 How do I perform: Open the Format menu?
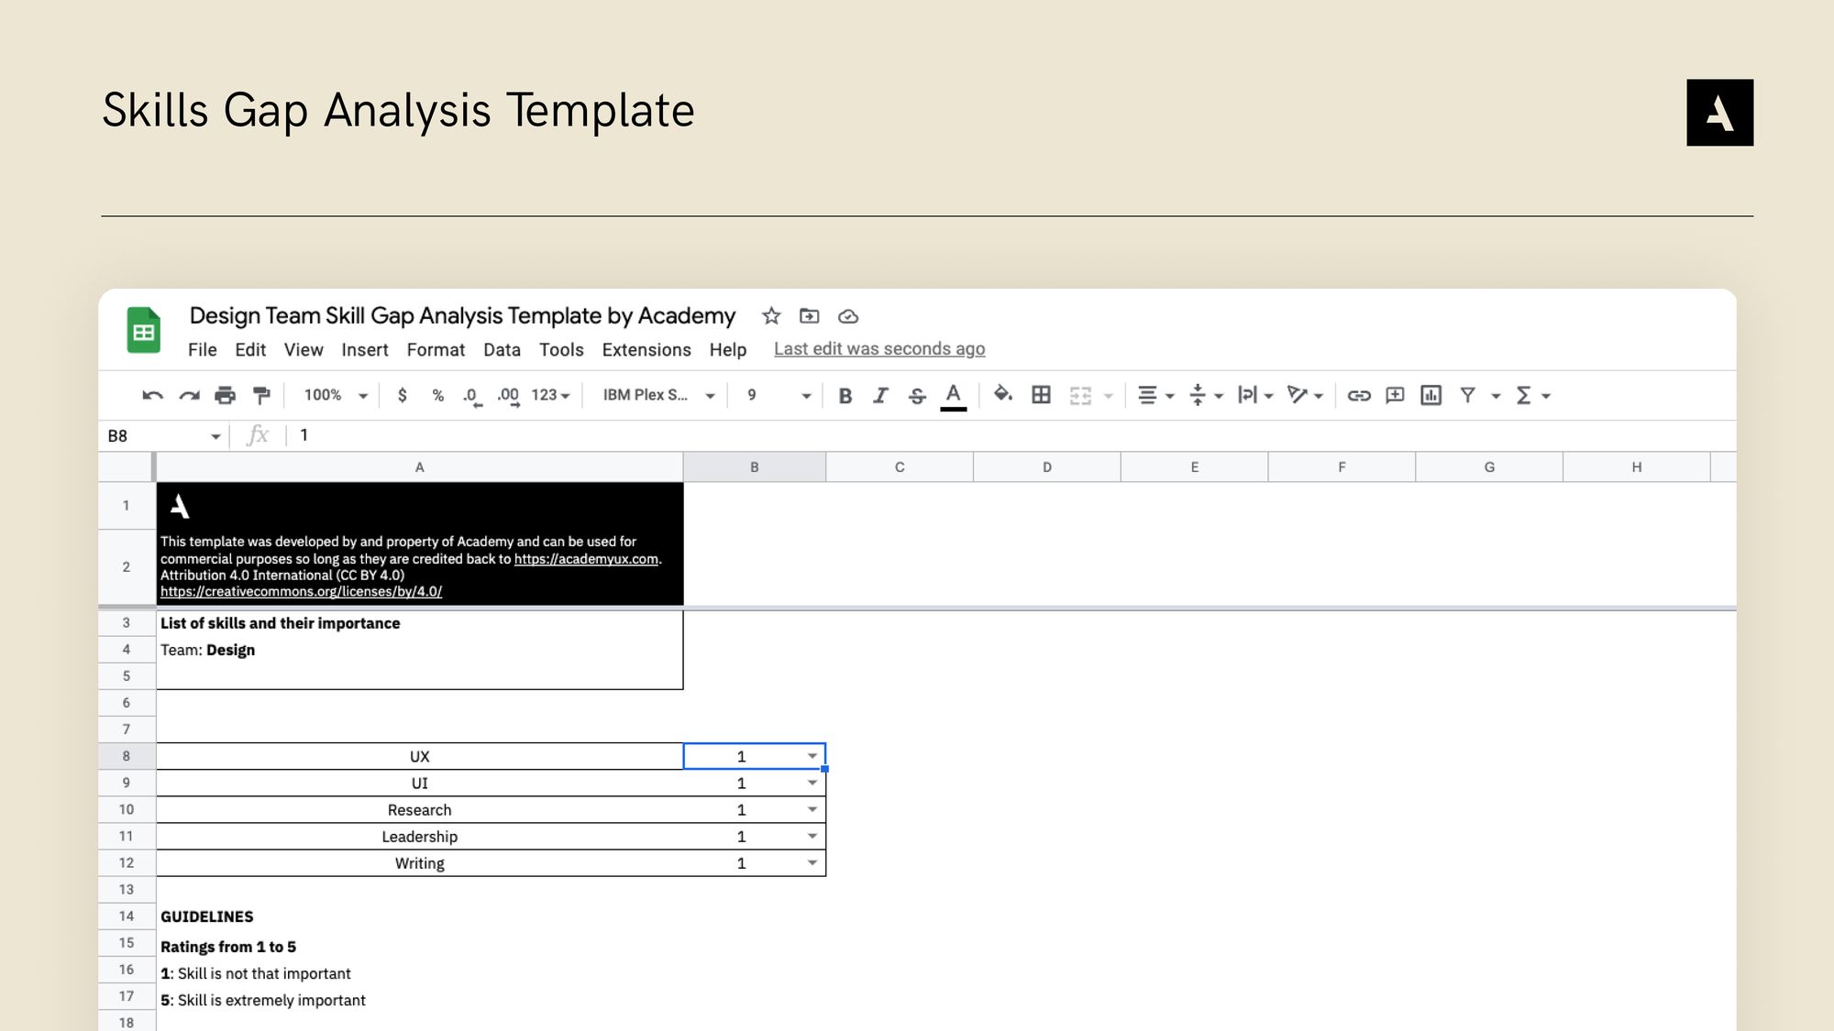pyautogui.click(x=436, y=350)
